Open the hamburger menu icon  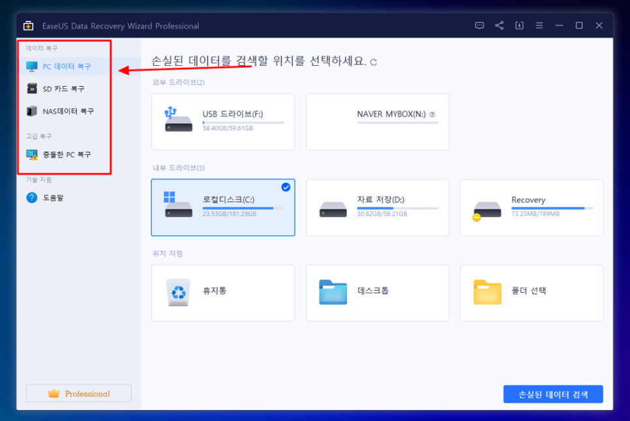tap(539, 25)
